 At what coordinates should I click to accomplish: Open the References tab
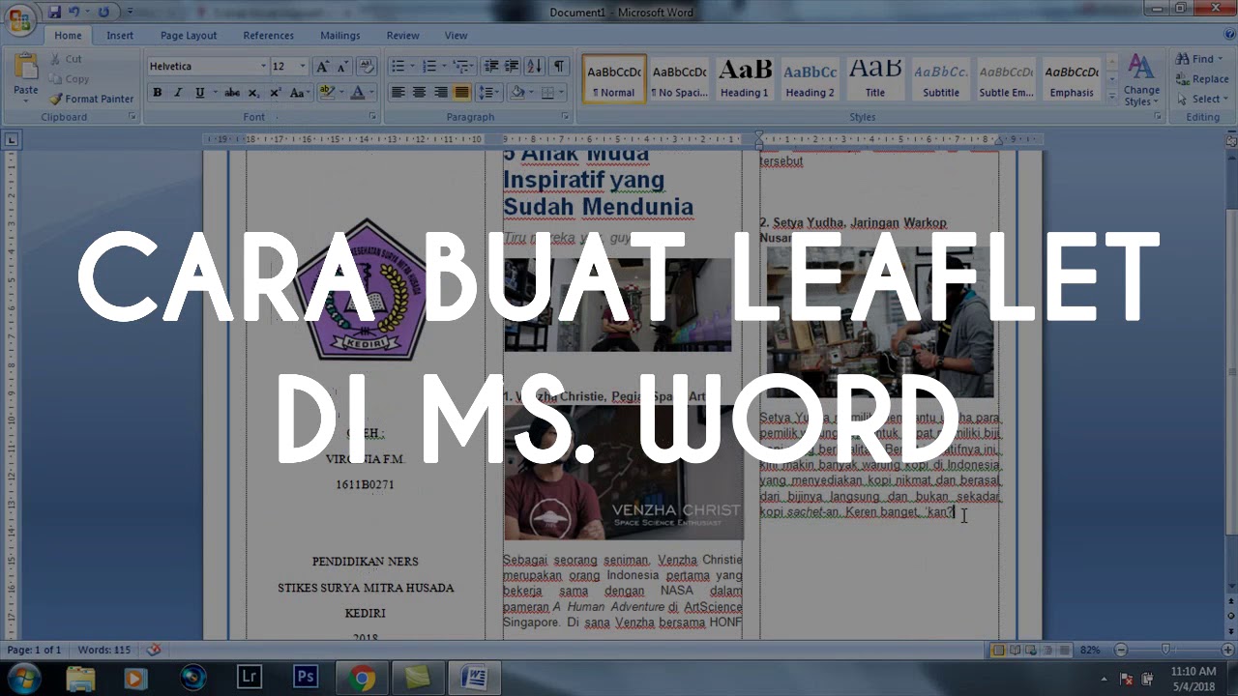(268, 36)
